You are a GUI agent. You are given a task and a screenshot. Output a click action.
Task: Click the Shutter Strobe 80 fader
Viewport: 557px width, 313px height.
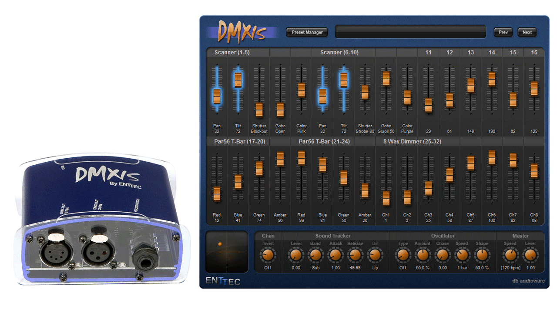coord(365,92)
